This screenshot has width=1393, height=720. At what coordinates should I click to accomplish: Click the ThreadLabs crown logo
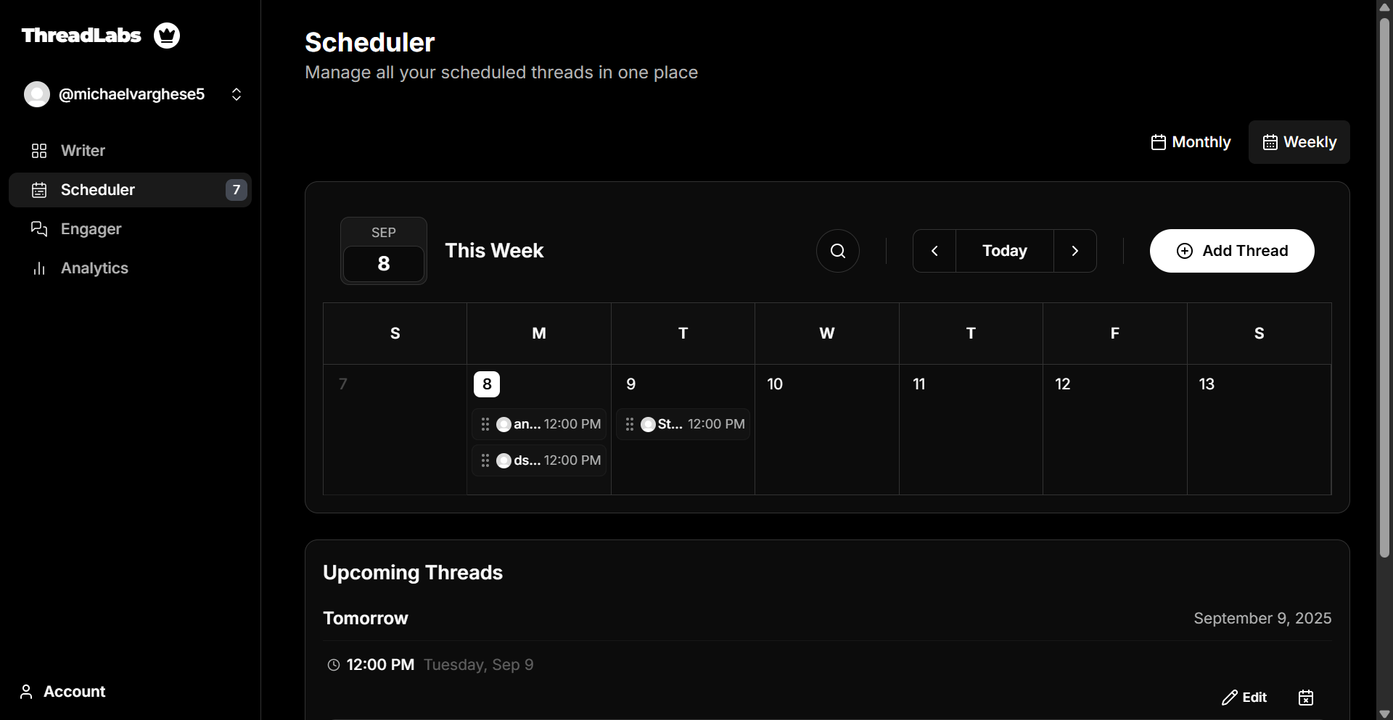point(166,35)
